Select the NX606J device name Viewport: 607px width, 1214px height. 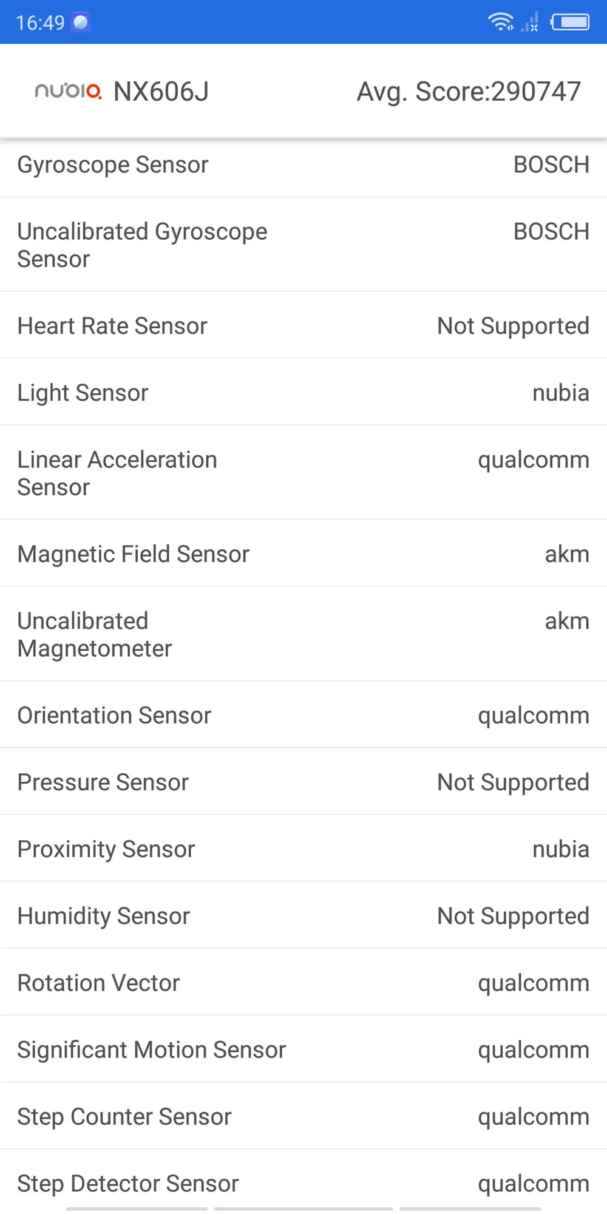[161, 92]
